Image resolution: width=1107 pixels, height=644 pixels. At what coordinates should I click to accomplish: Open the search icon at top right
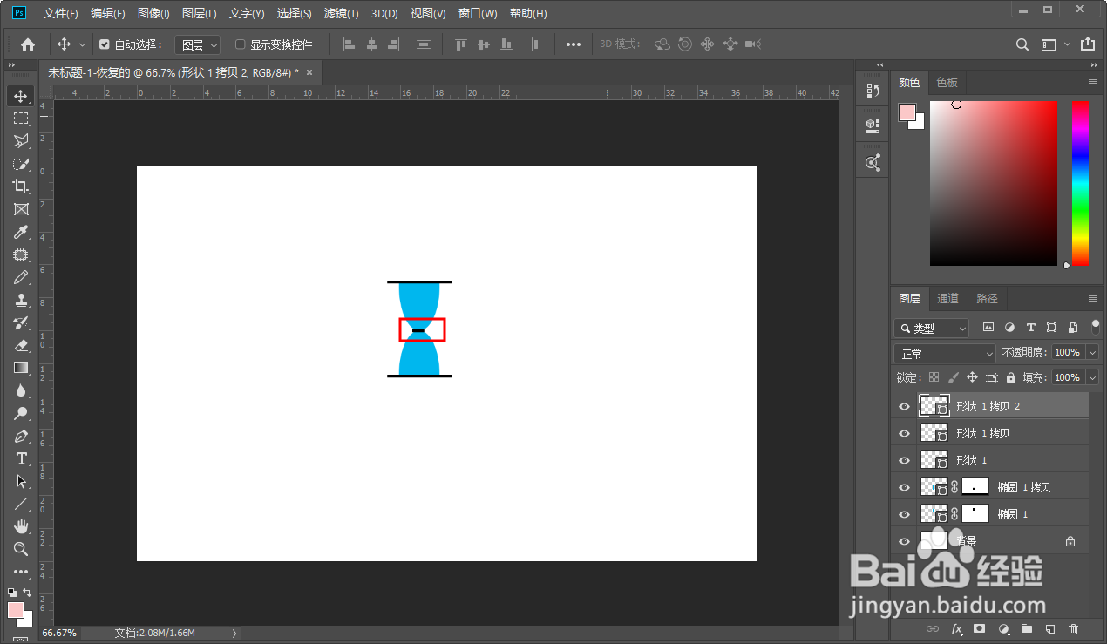pyautogui.click(x=1023, y=44)
